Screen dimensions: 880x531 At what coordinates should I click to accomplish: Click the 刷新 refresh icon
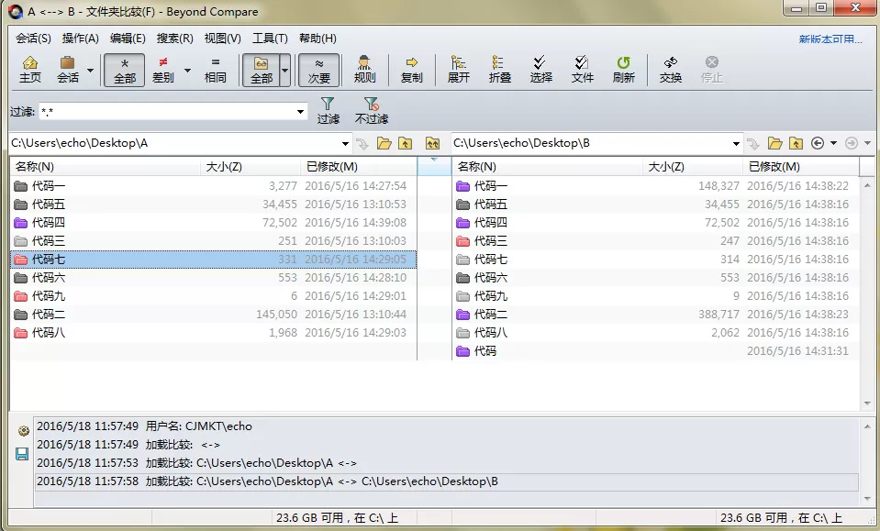(x=623, y=70)
